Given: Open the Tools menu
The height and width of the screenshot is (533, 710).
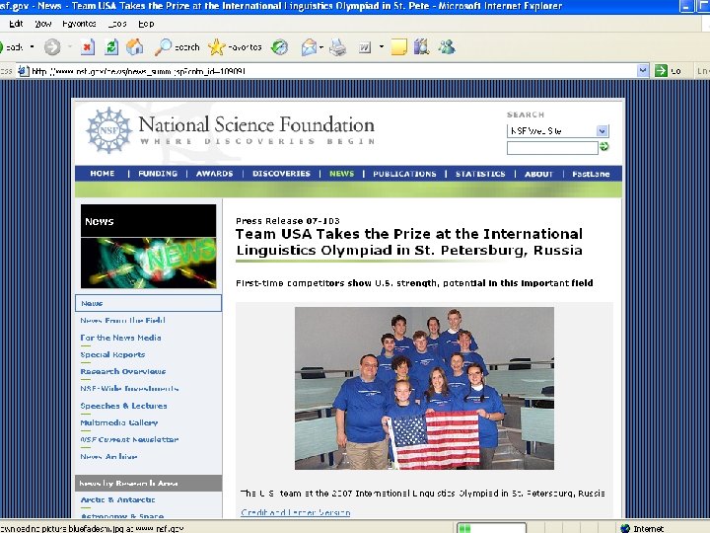Looking at the screenshot, I should (x=117, y=24).
